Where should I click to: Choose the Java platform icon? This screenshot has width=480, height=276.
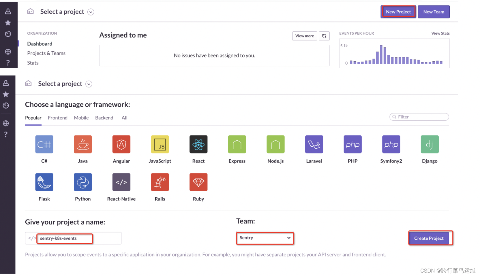pos(83,144)
